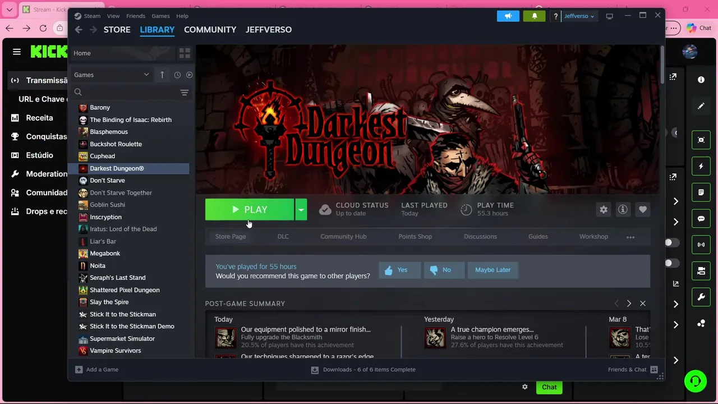Open the browser Copilot Chat button
The image size is (718, 404).
click(699, 28)
